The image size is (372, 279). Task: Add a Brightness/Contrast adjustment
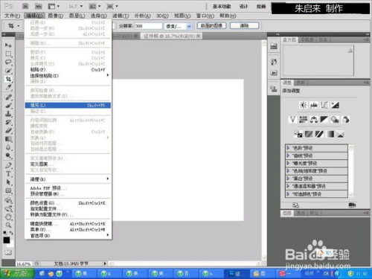tap(303, 105)
